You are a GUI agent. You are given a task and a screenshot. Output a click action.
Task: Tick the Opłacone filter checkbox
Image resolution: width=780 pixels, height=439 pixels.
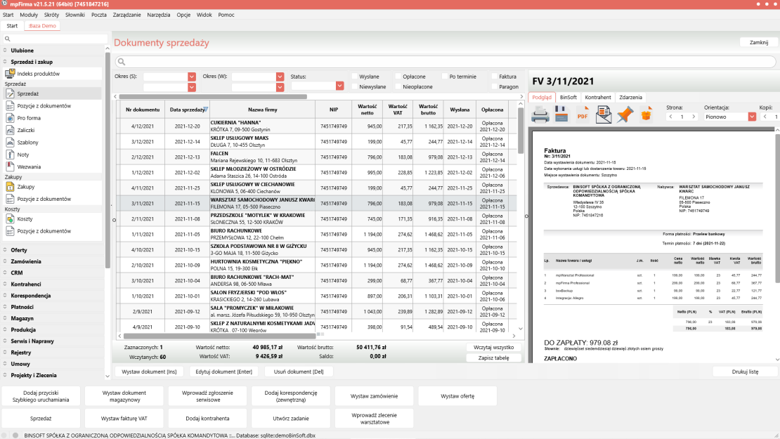coord(398,77)
